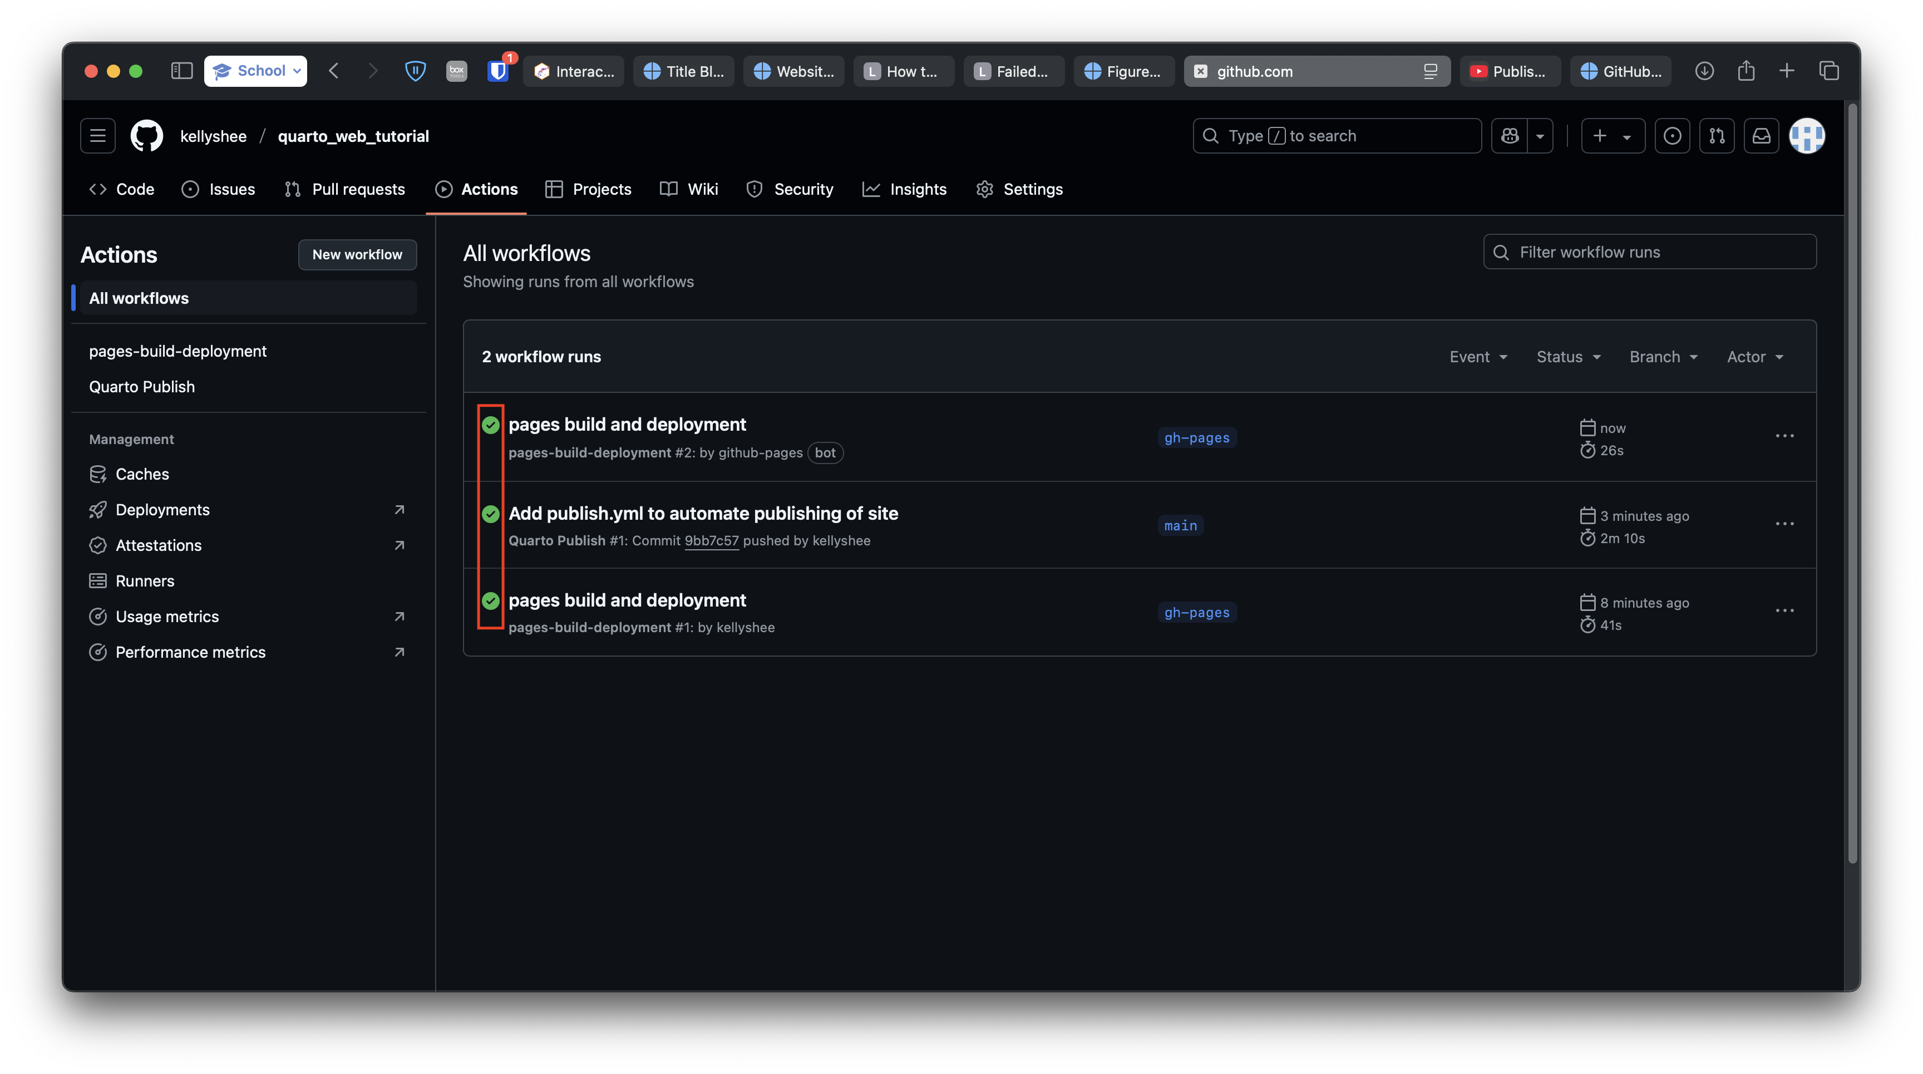The height and width of the screenshot is (1074, 1923).
Task: Open the pages-build-deployment #1 run title by kellyshee
Action: (627, 601)
